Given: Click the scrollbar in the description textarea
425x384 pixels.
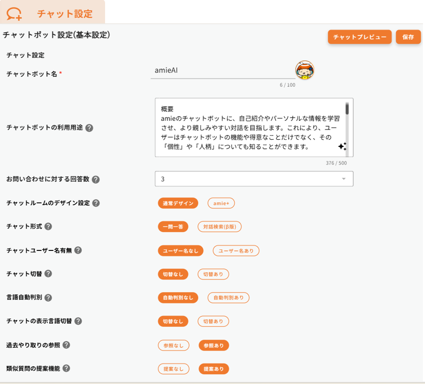Looking at the screenshot, I should point(347,109).
